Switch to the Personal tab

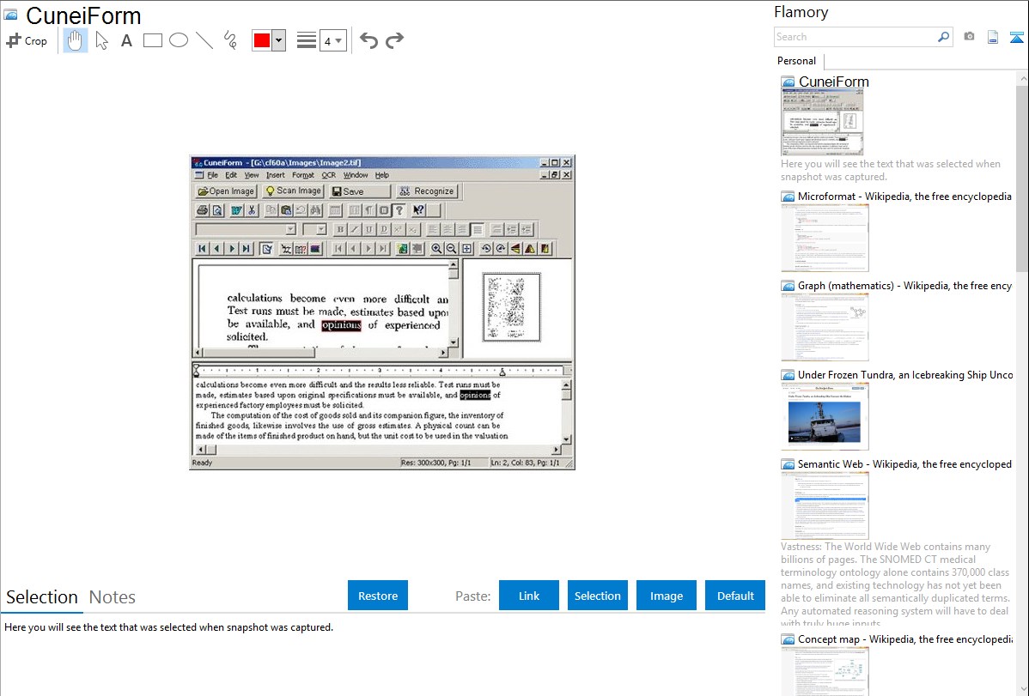pos(797,61)
